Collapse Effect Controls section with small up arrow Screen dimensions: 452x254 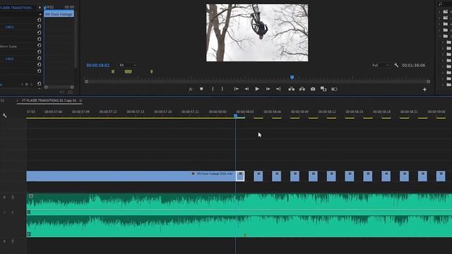tap(40, 14)
